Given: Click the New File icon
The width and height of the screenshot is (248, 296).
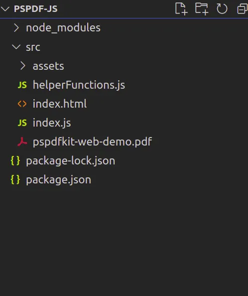Looking at the screenshot, I should pyautogui.click(x=181, y=8).
